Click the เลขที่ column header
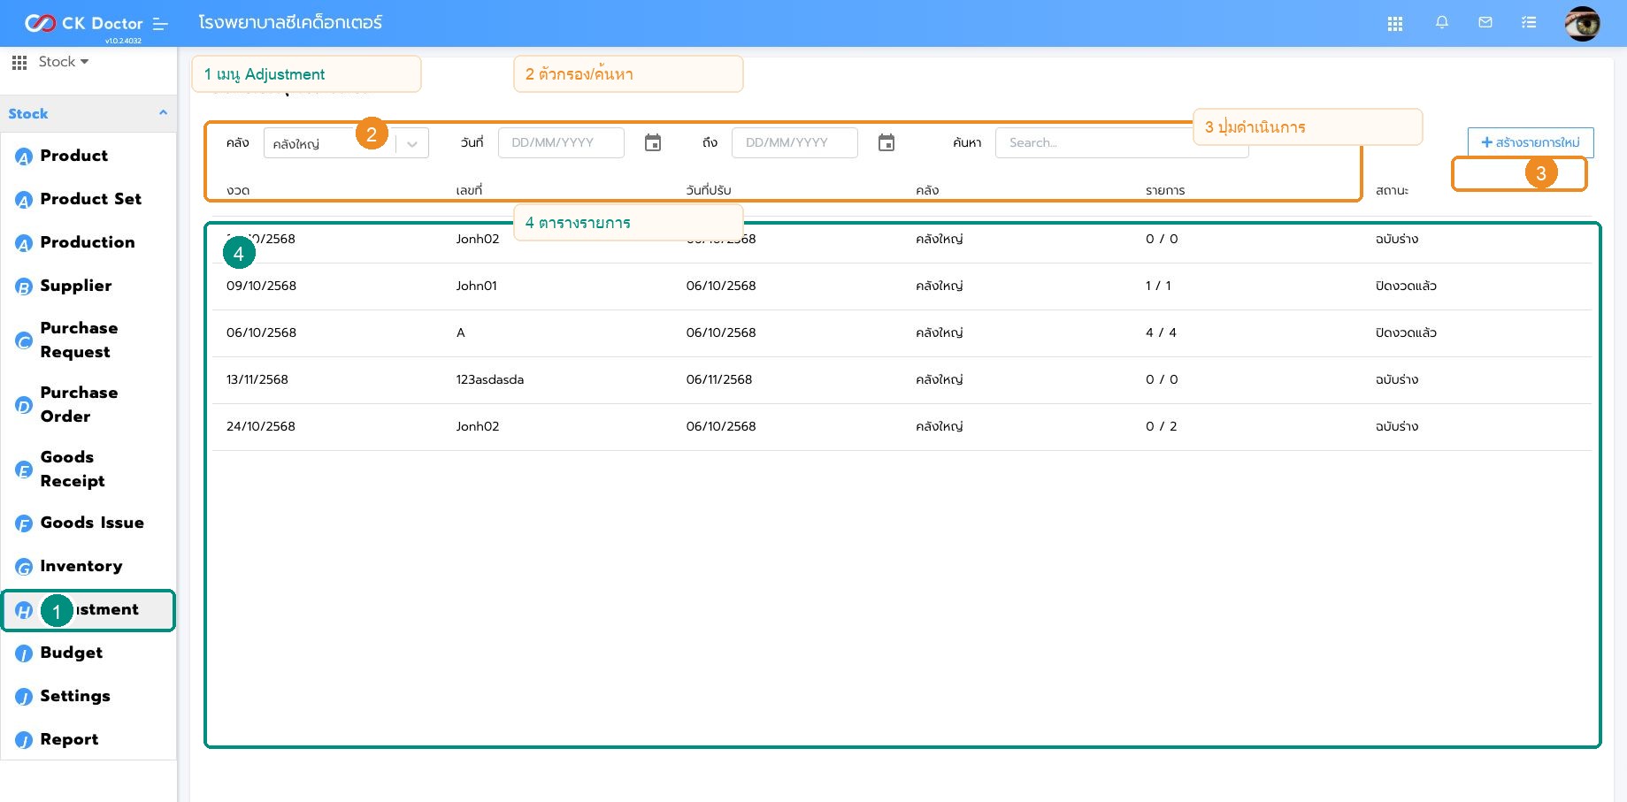Screen dimensions: 1627x802 [469, 190]
